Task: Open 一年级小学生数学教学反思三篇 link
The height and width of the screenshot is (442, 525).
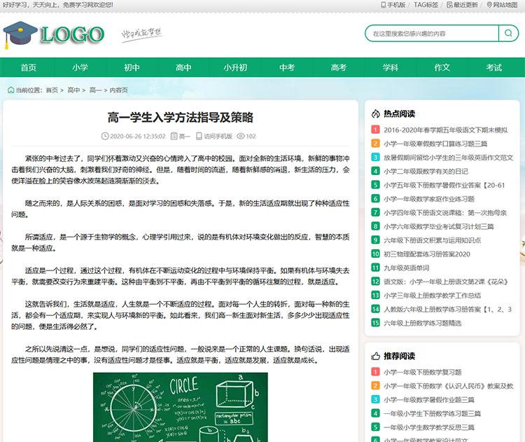Action: click(429, 427)
